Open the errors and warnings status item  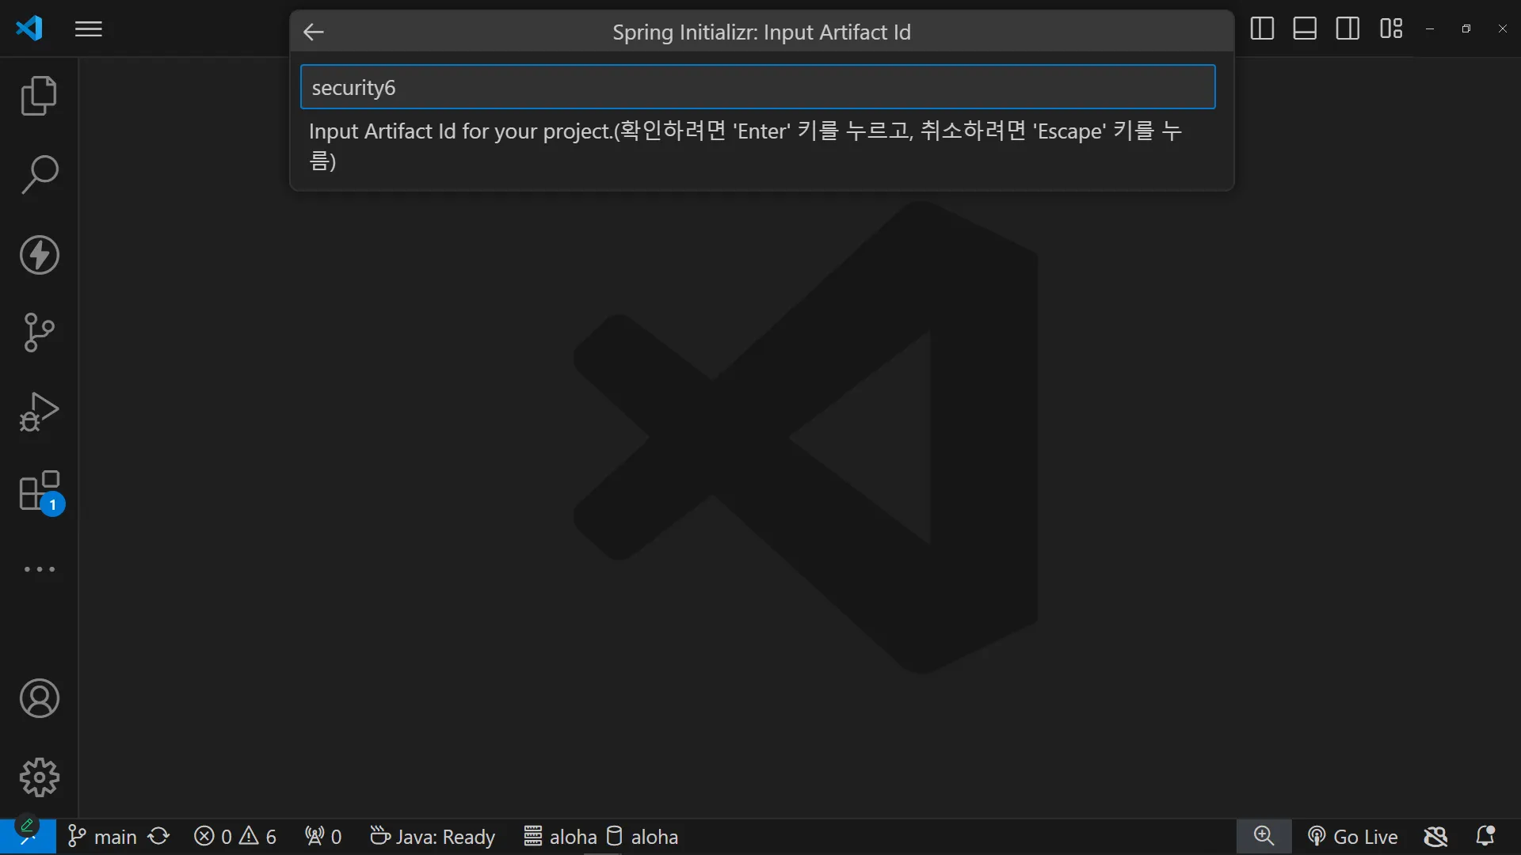tap(235, 837)
